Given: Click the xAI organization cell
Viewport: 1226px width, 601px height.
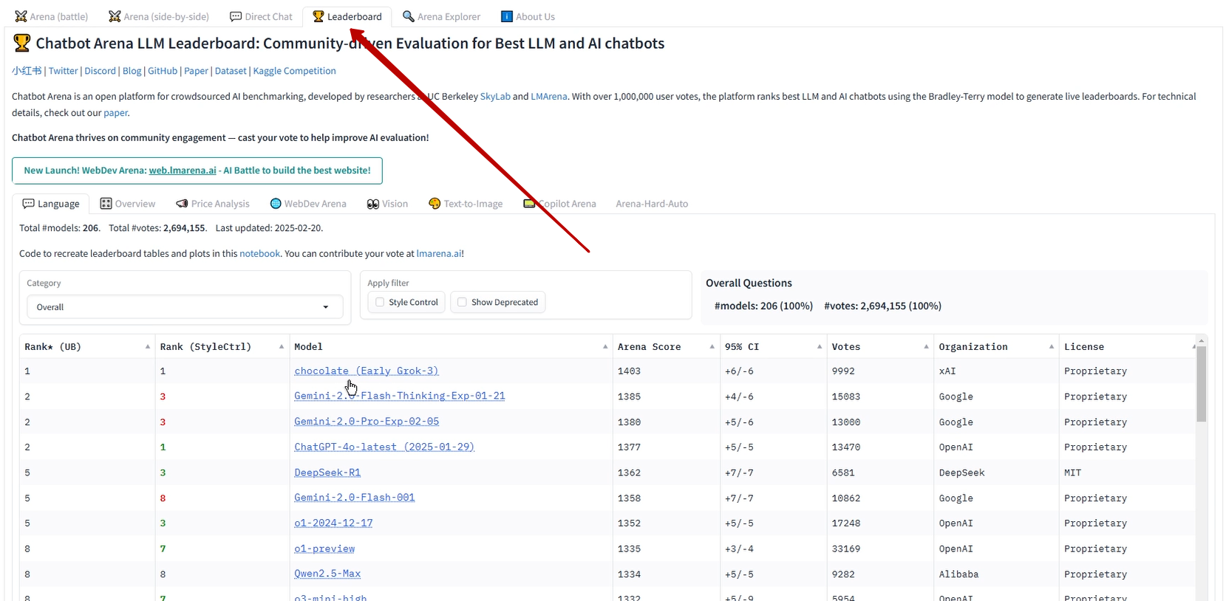Looking at the screenshot, I should coord(997,371).
